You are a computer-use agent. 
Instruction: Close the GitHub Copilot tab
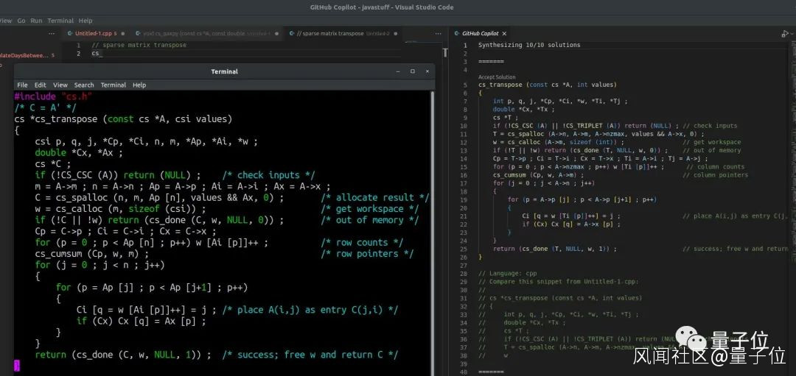506,34
